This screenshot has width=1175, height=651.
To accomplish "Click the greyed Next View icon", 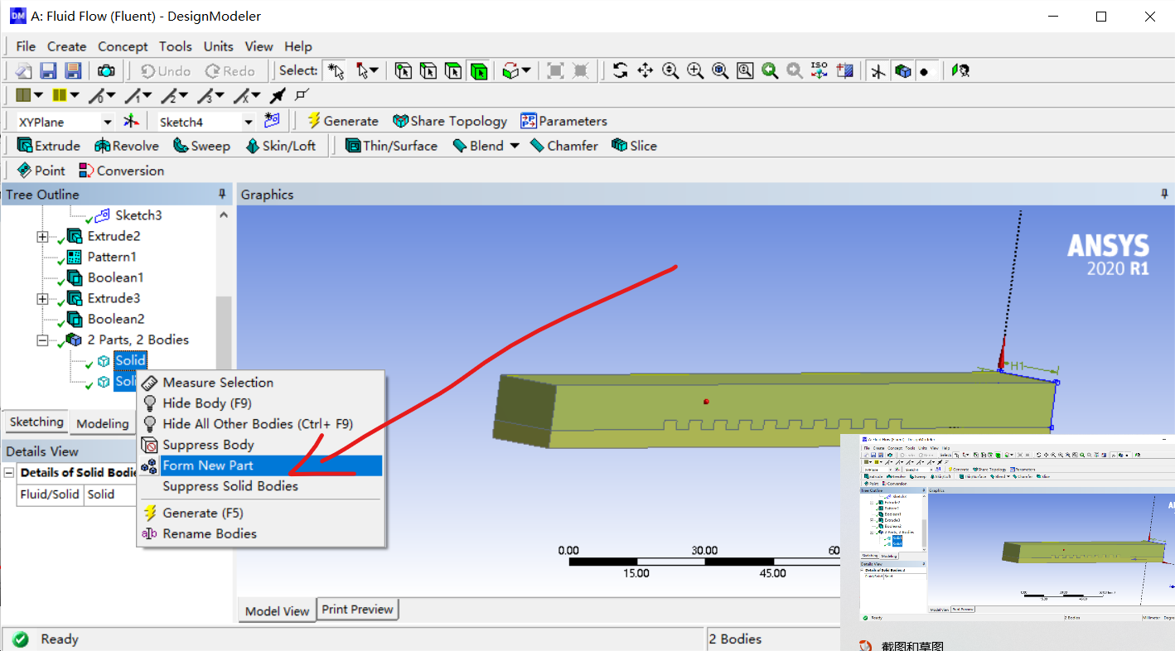I will pos(795,71).
